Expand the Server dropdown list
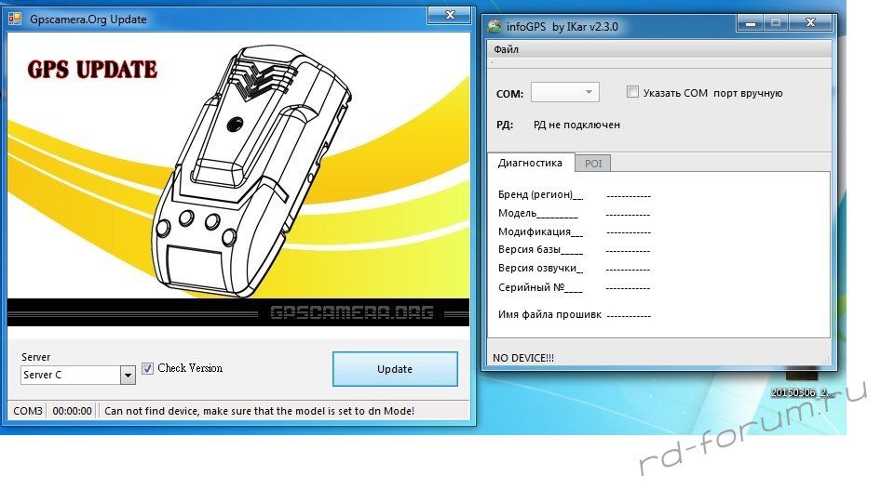The height and width of the screenshot is (502, 894). [x=128, y=376]
